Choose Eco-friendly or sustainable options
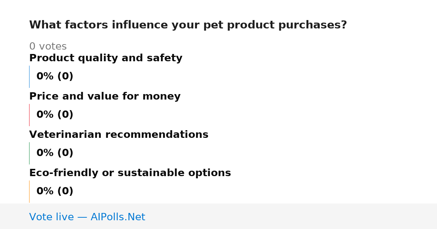This screenshot has width=437, height=229. click(130, 173)
